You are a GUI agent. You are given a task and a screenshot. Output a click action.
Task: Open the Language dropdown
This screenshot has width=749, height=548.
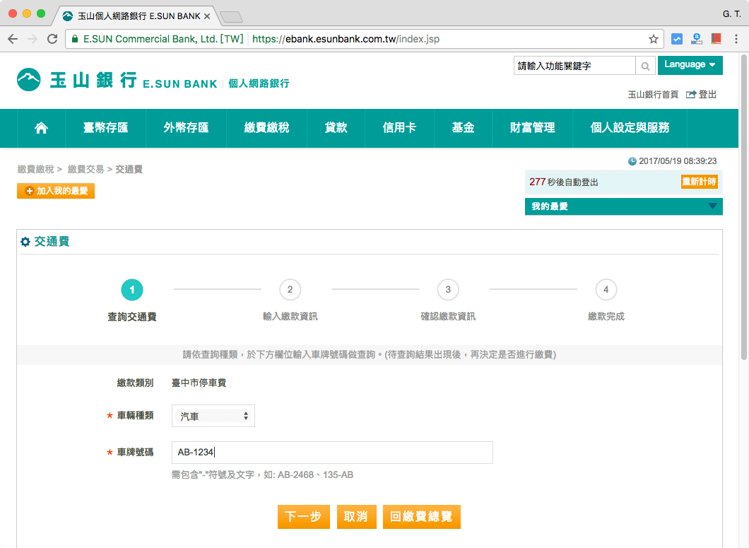click(x=690, y=65)
